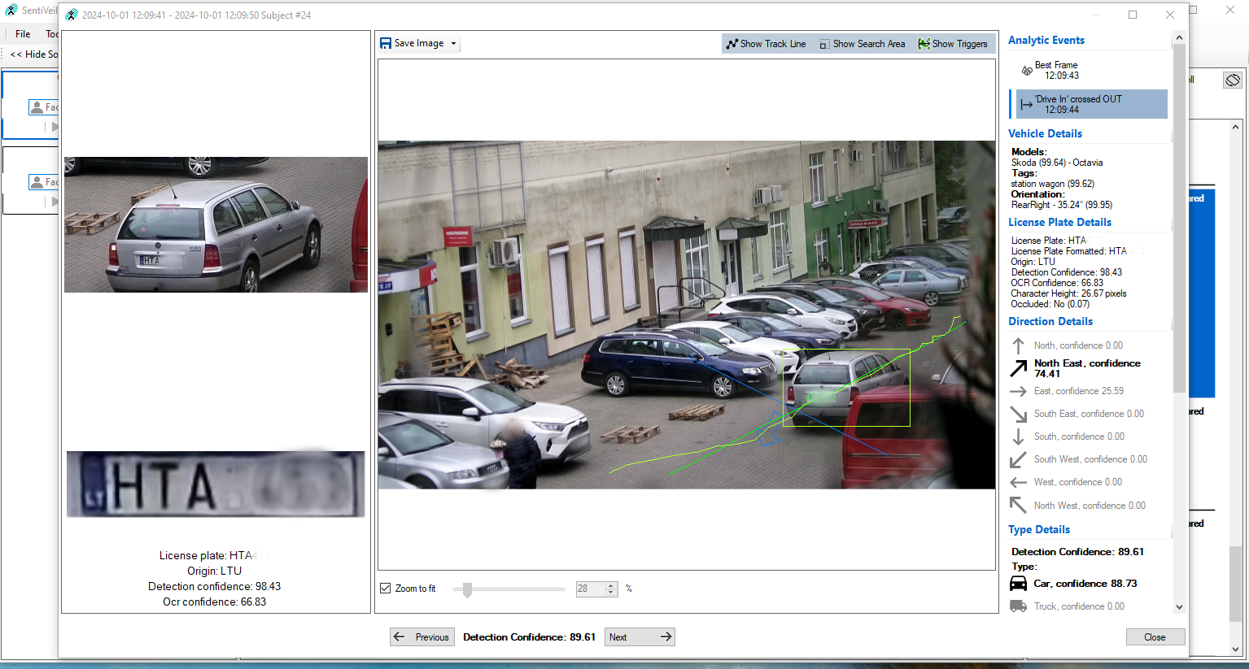This screenshot has width=1249, height=669.
Task: Go to Previous detection
Action: click(x=421, y=637)
